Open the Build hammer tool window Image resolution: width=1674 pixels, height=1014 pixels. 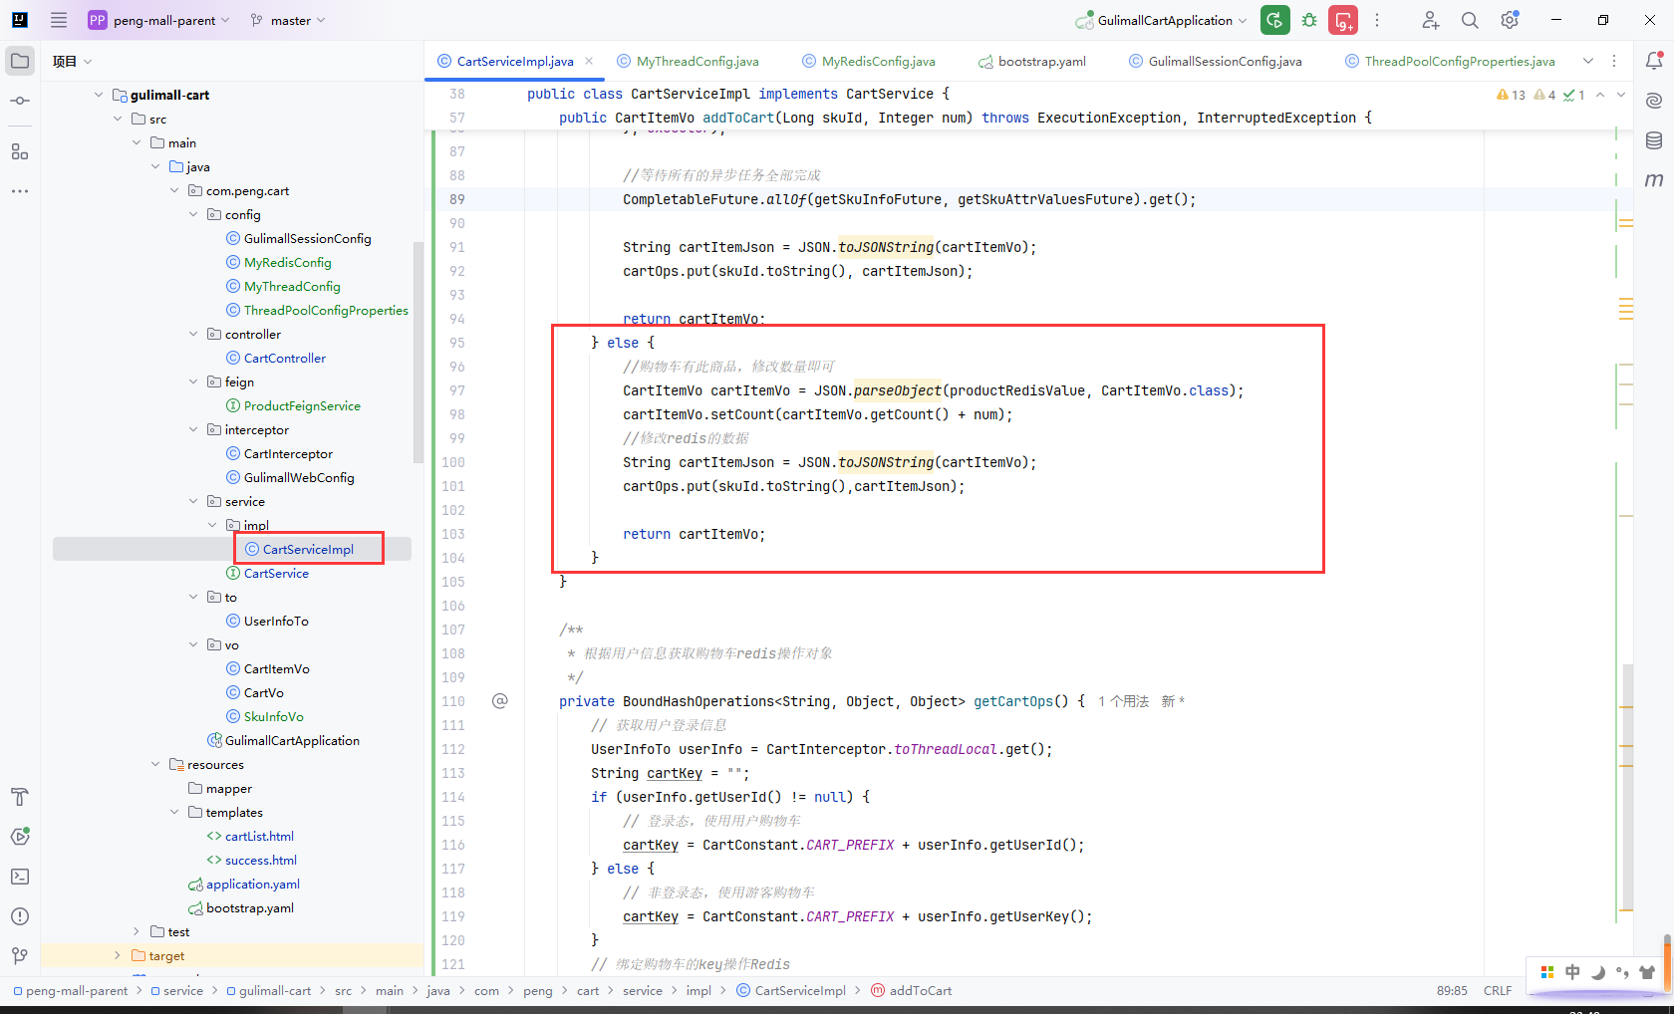tap(20, 797)
